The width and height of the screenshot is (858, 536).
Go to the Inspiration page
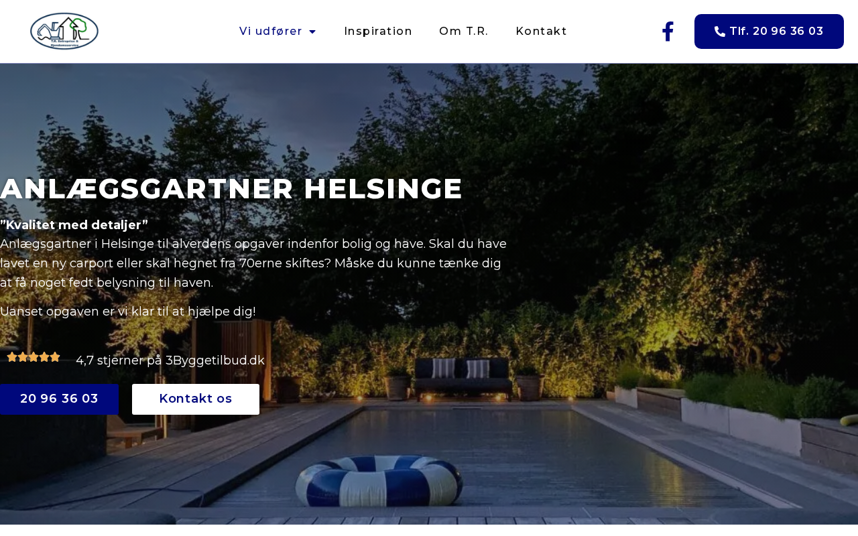pos(378,31)
